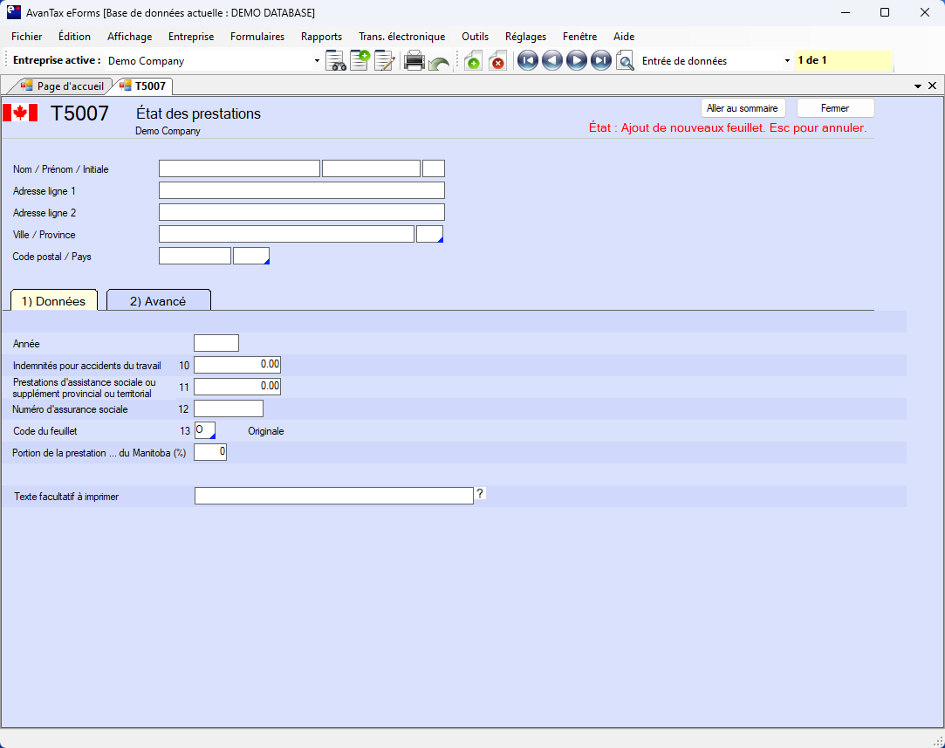
Task: Switch to the 2) Avancé tab
Action: coord(158,301)
